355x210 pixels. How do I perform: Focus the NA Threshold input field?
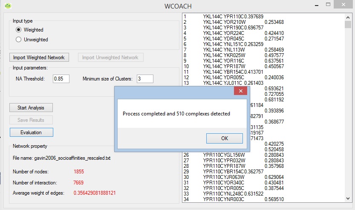point(61,79)
